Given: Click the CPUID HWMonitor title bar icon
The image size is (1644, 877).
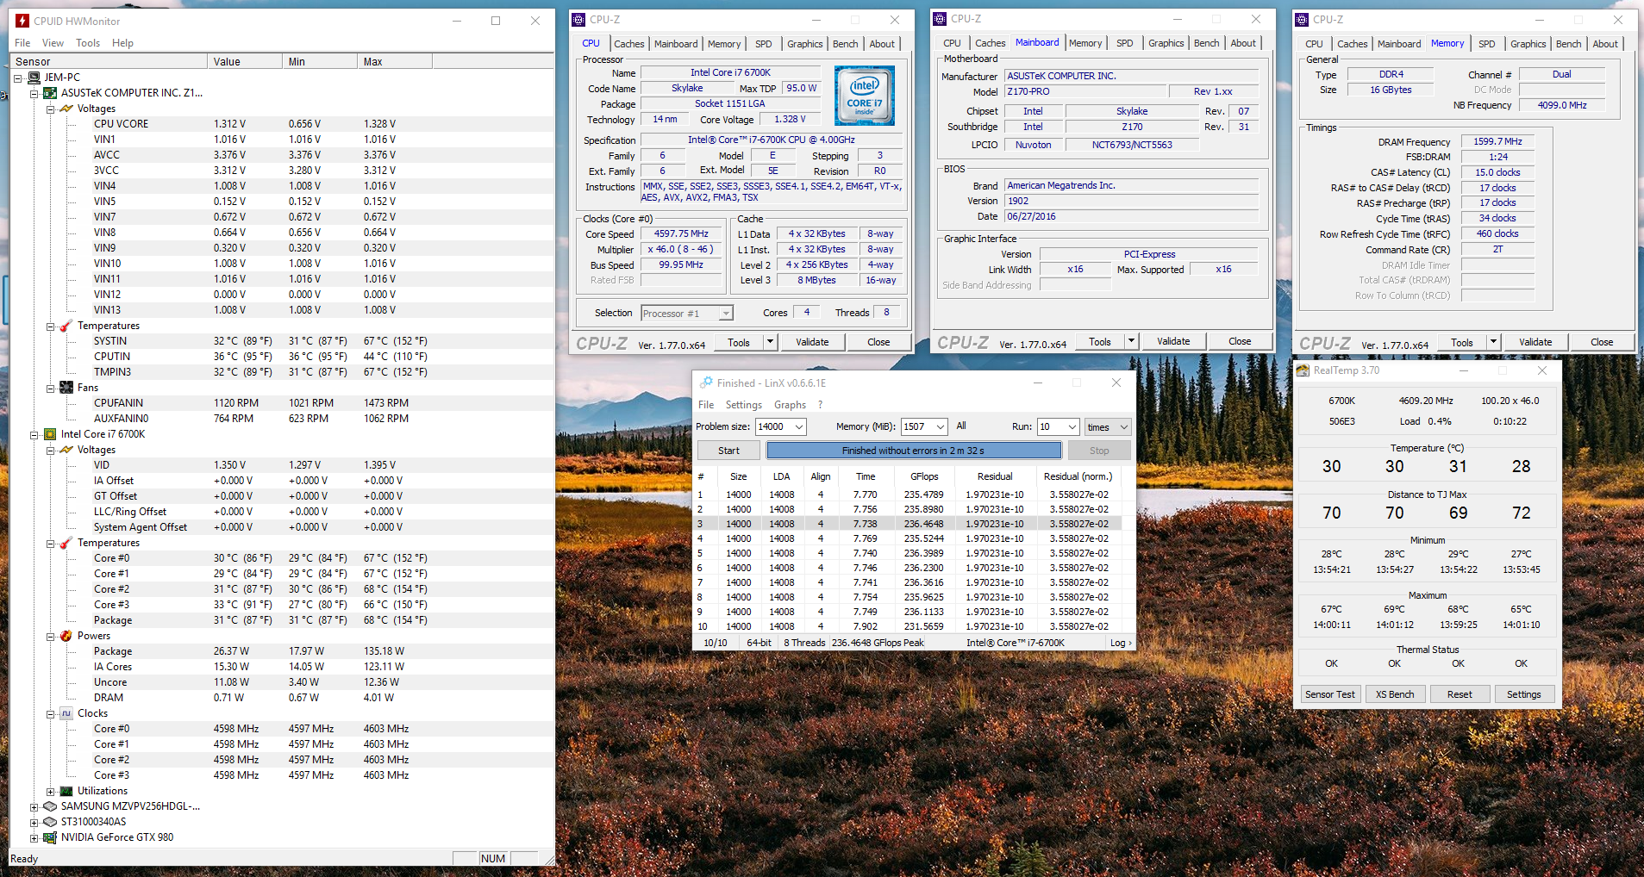Looking at the screenshot, I should (x=22, y=21).
